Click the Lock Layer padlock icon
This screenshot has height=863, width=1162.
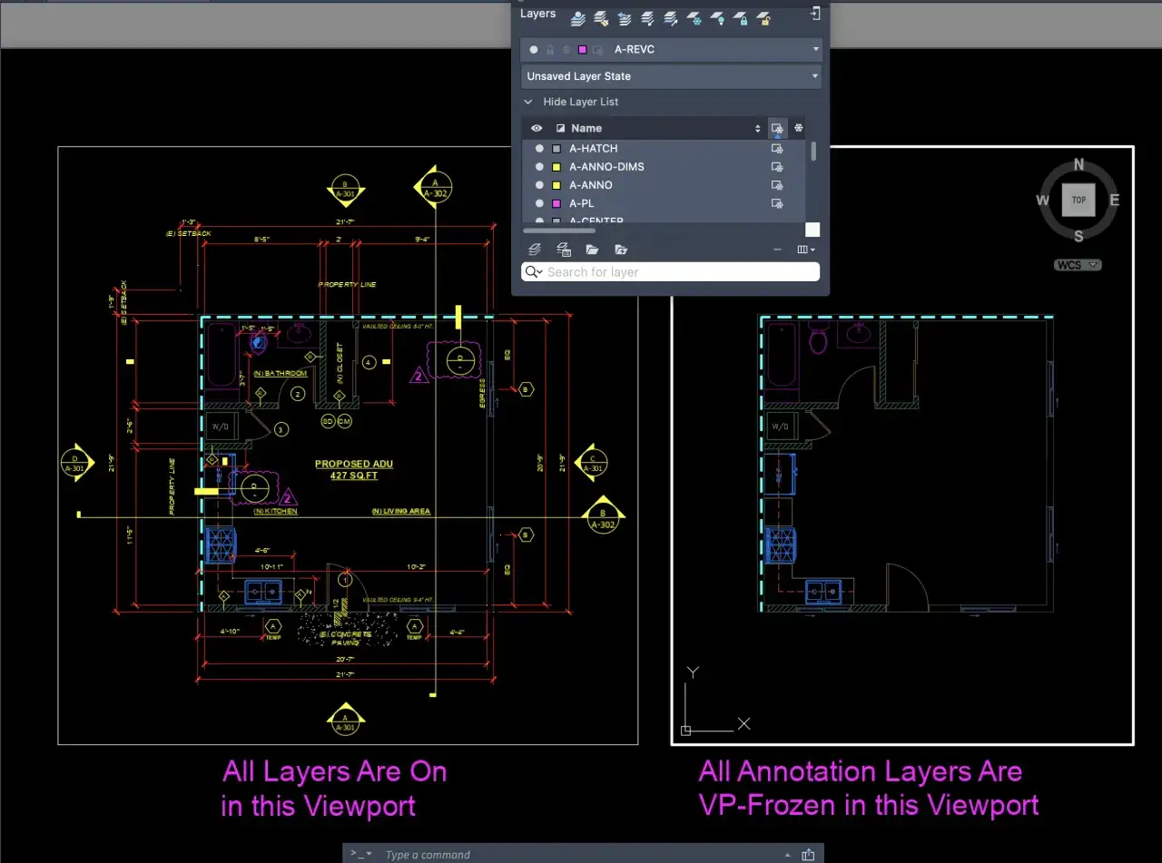tap(741, 17)
